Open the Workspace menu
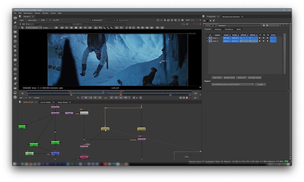The height and width of the screenshot is (182, 304). coord(28,13)
